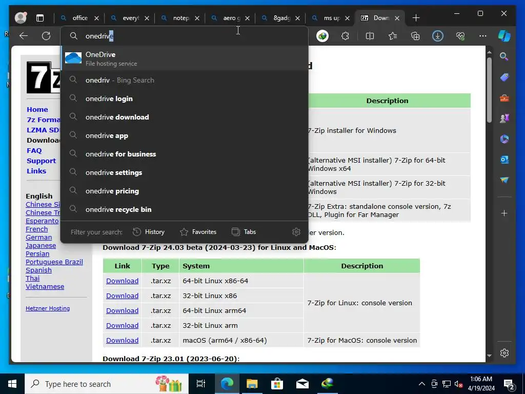Add a sidebar app with plus icon

tap(504, 213)
